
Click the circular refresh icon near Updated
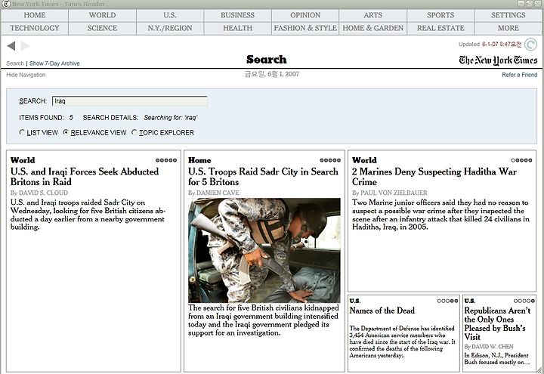pyautogui.click(x=530, y=45)
